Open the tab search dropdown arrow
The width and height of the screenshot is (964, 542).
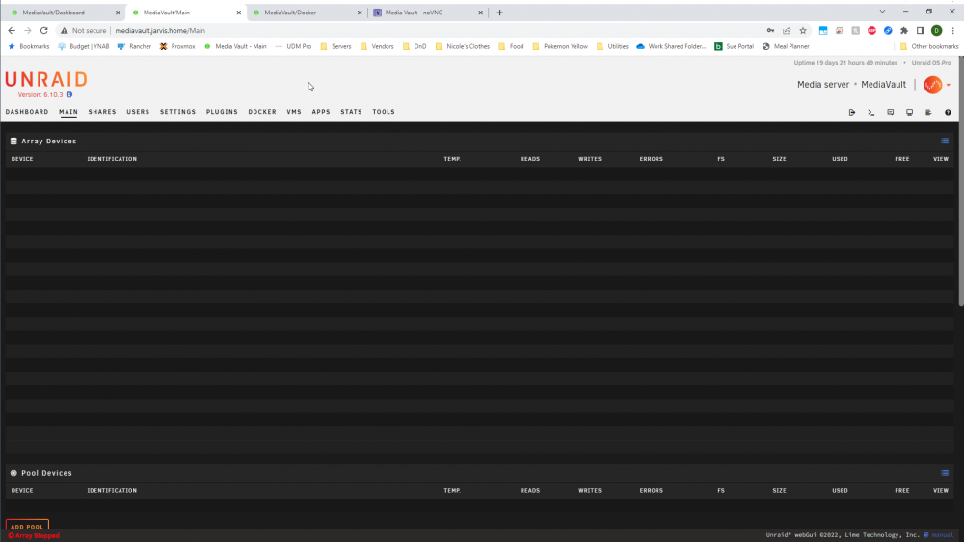[x=882, y=12]
